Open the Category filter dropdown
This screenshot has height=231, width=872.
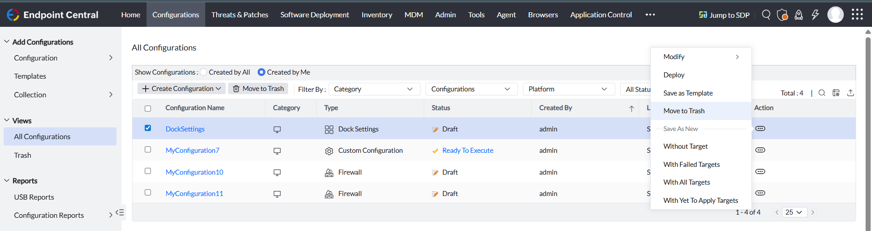click(373, 89)
